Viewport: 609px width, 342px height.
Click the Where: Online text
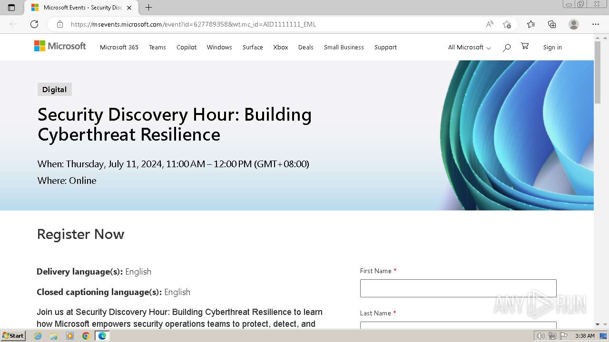[67, 180]
